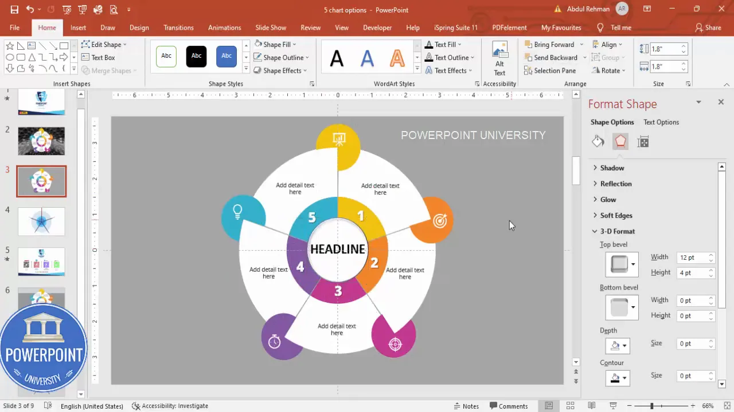This screenshot has width=734, height=412.
Task: Open the Transitions tab
Action: point(178,27)
